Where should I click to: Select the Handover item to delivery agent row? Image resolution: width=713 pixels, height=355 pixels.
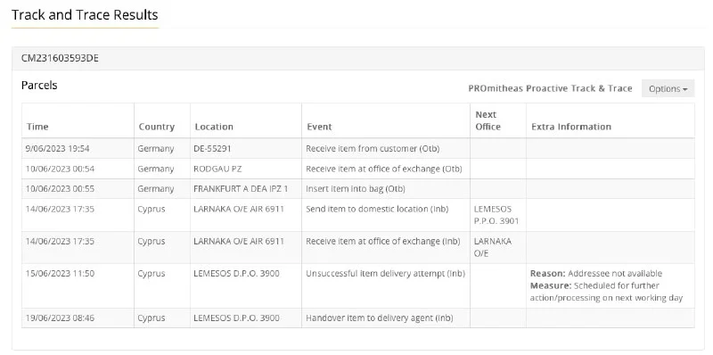coord(358,318)
